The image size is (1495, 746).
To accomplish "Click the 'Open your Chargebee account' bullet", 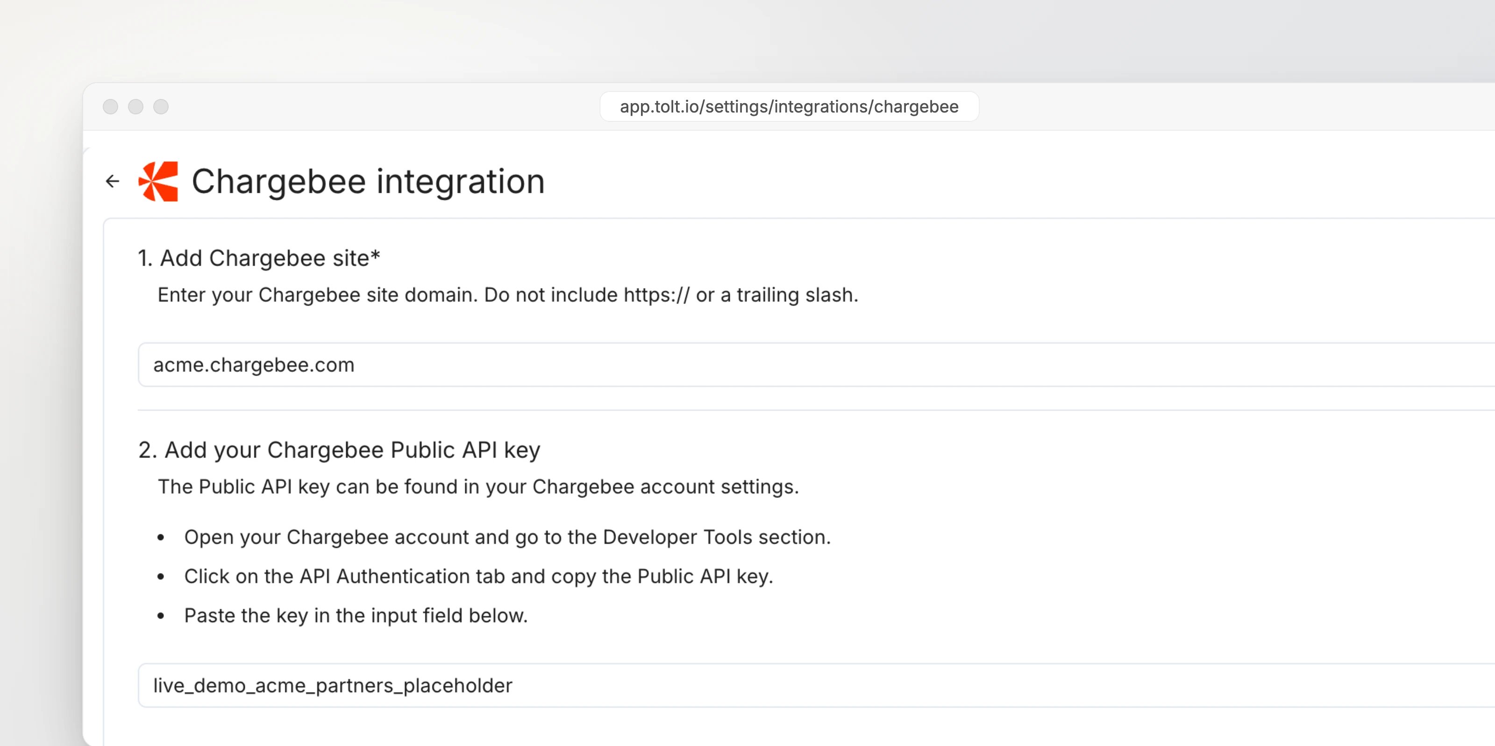I will pyautogui.click(x=508, y=537).
